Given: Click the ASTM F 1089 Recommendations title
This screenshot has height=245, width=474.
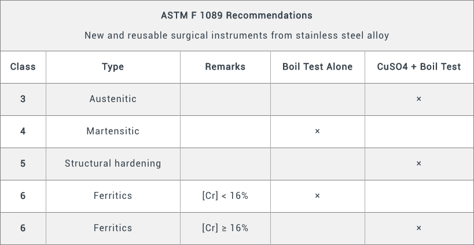Looking at the screenshot, I should [237, 16].
